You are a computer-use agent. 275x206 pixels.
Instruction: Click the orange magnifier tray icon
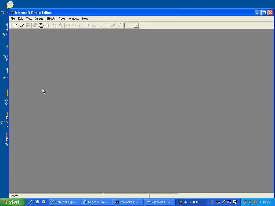pyautogui.click(x=255, y=202)
